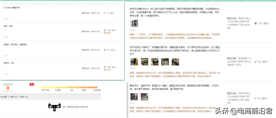Click review text 这个放在水槽里不稳
This screenshot has width=276, height=118.
click(x=12, y=8)
